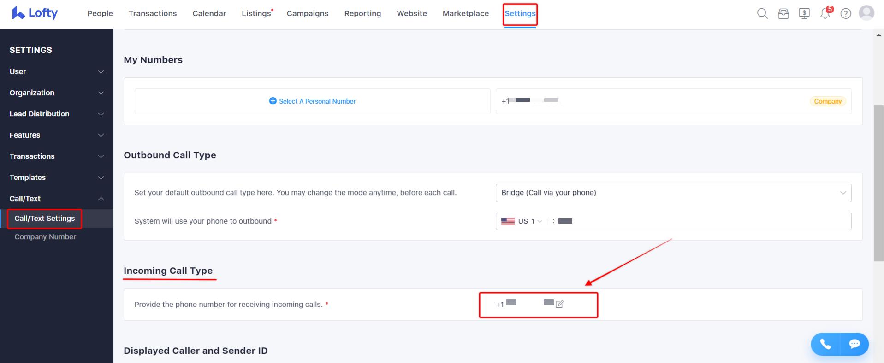This screenshot has width=884, height=363.
Task: Open the outbound call type dropdown
Action: coord(673,193)
